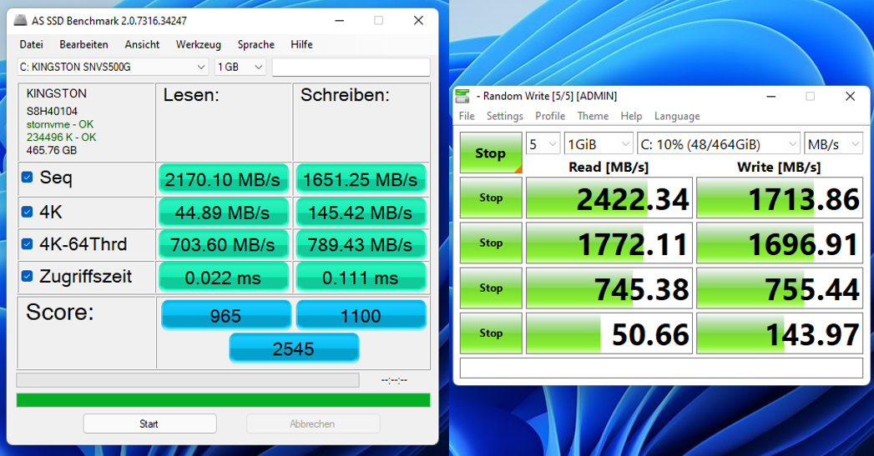Image resolution: width=874 pixels, height=456 pixels.
Task: Click the Abbrechen button
Action: pyautogui.click(x=313, y=423)
